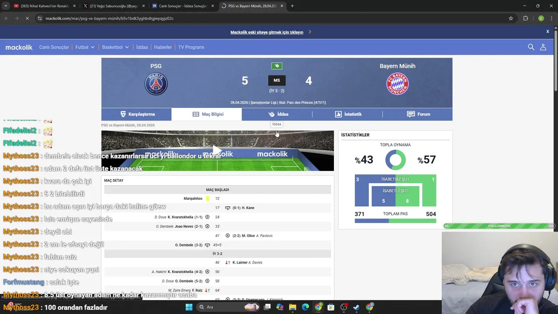Switch to Karşılaştırma tab
This screenshot has width=558, height=314.
pyautogui.click(x=136, y=114)
